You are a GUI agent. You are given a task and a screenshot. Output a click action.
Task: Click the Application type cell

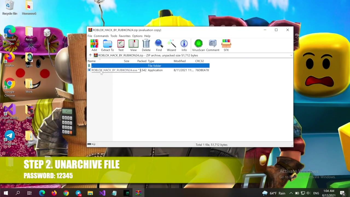pos(155,70)
